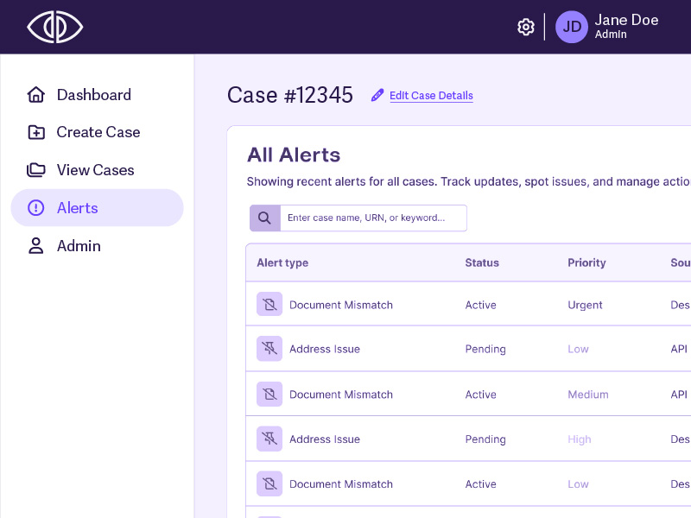The image size is (691, 518).
Task: Toggle mute on the High priority Address Issue
Action: coord(269,439)
